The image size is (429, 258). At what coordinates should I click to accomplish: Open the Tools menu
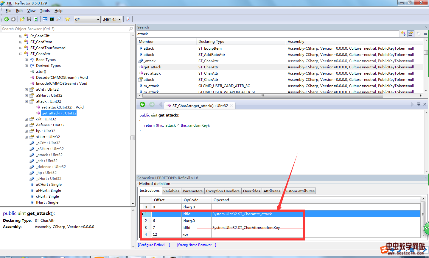(x=45, y=11)
